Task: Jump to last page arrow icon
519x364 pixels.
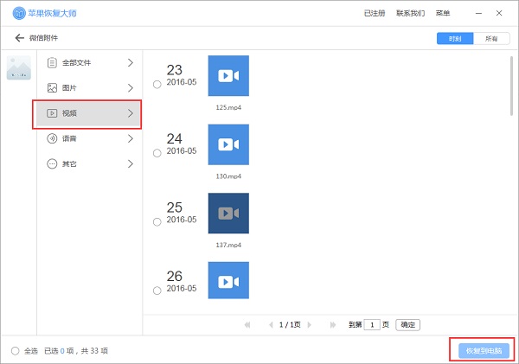Action: point(333,325)
